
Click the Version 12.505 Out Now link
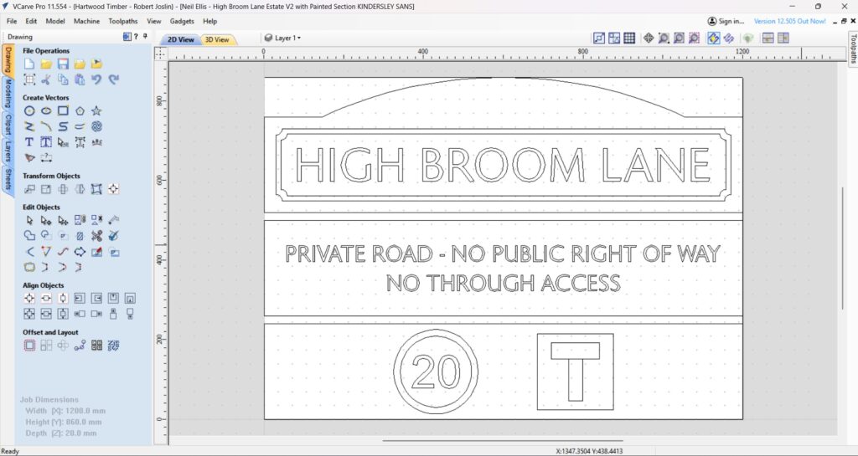pos(788,21)
